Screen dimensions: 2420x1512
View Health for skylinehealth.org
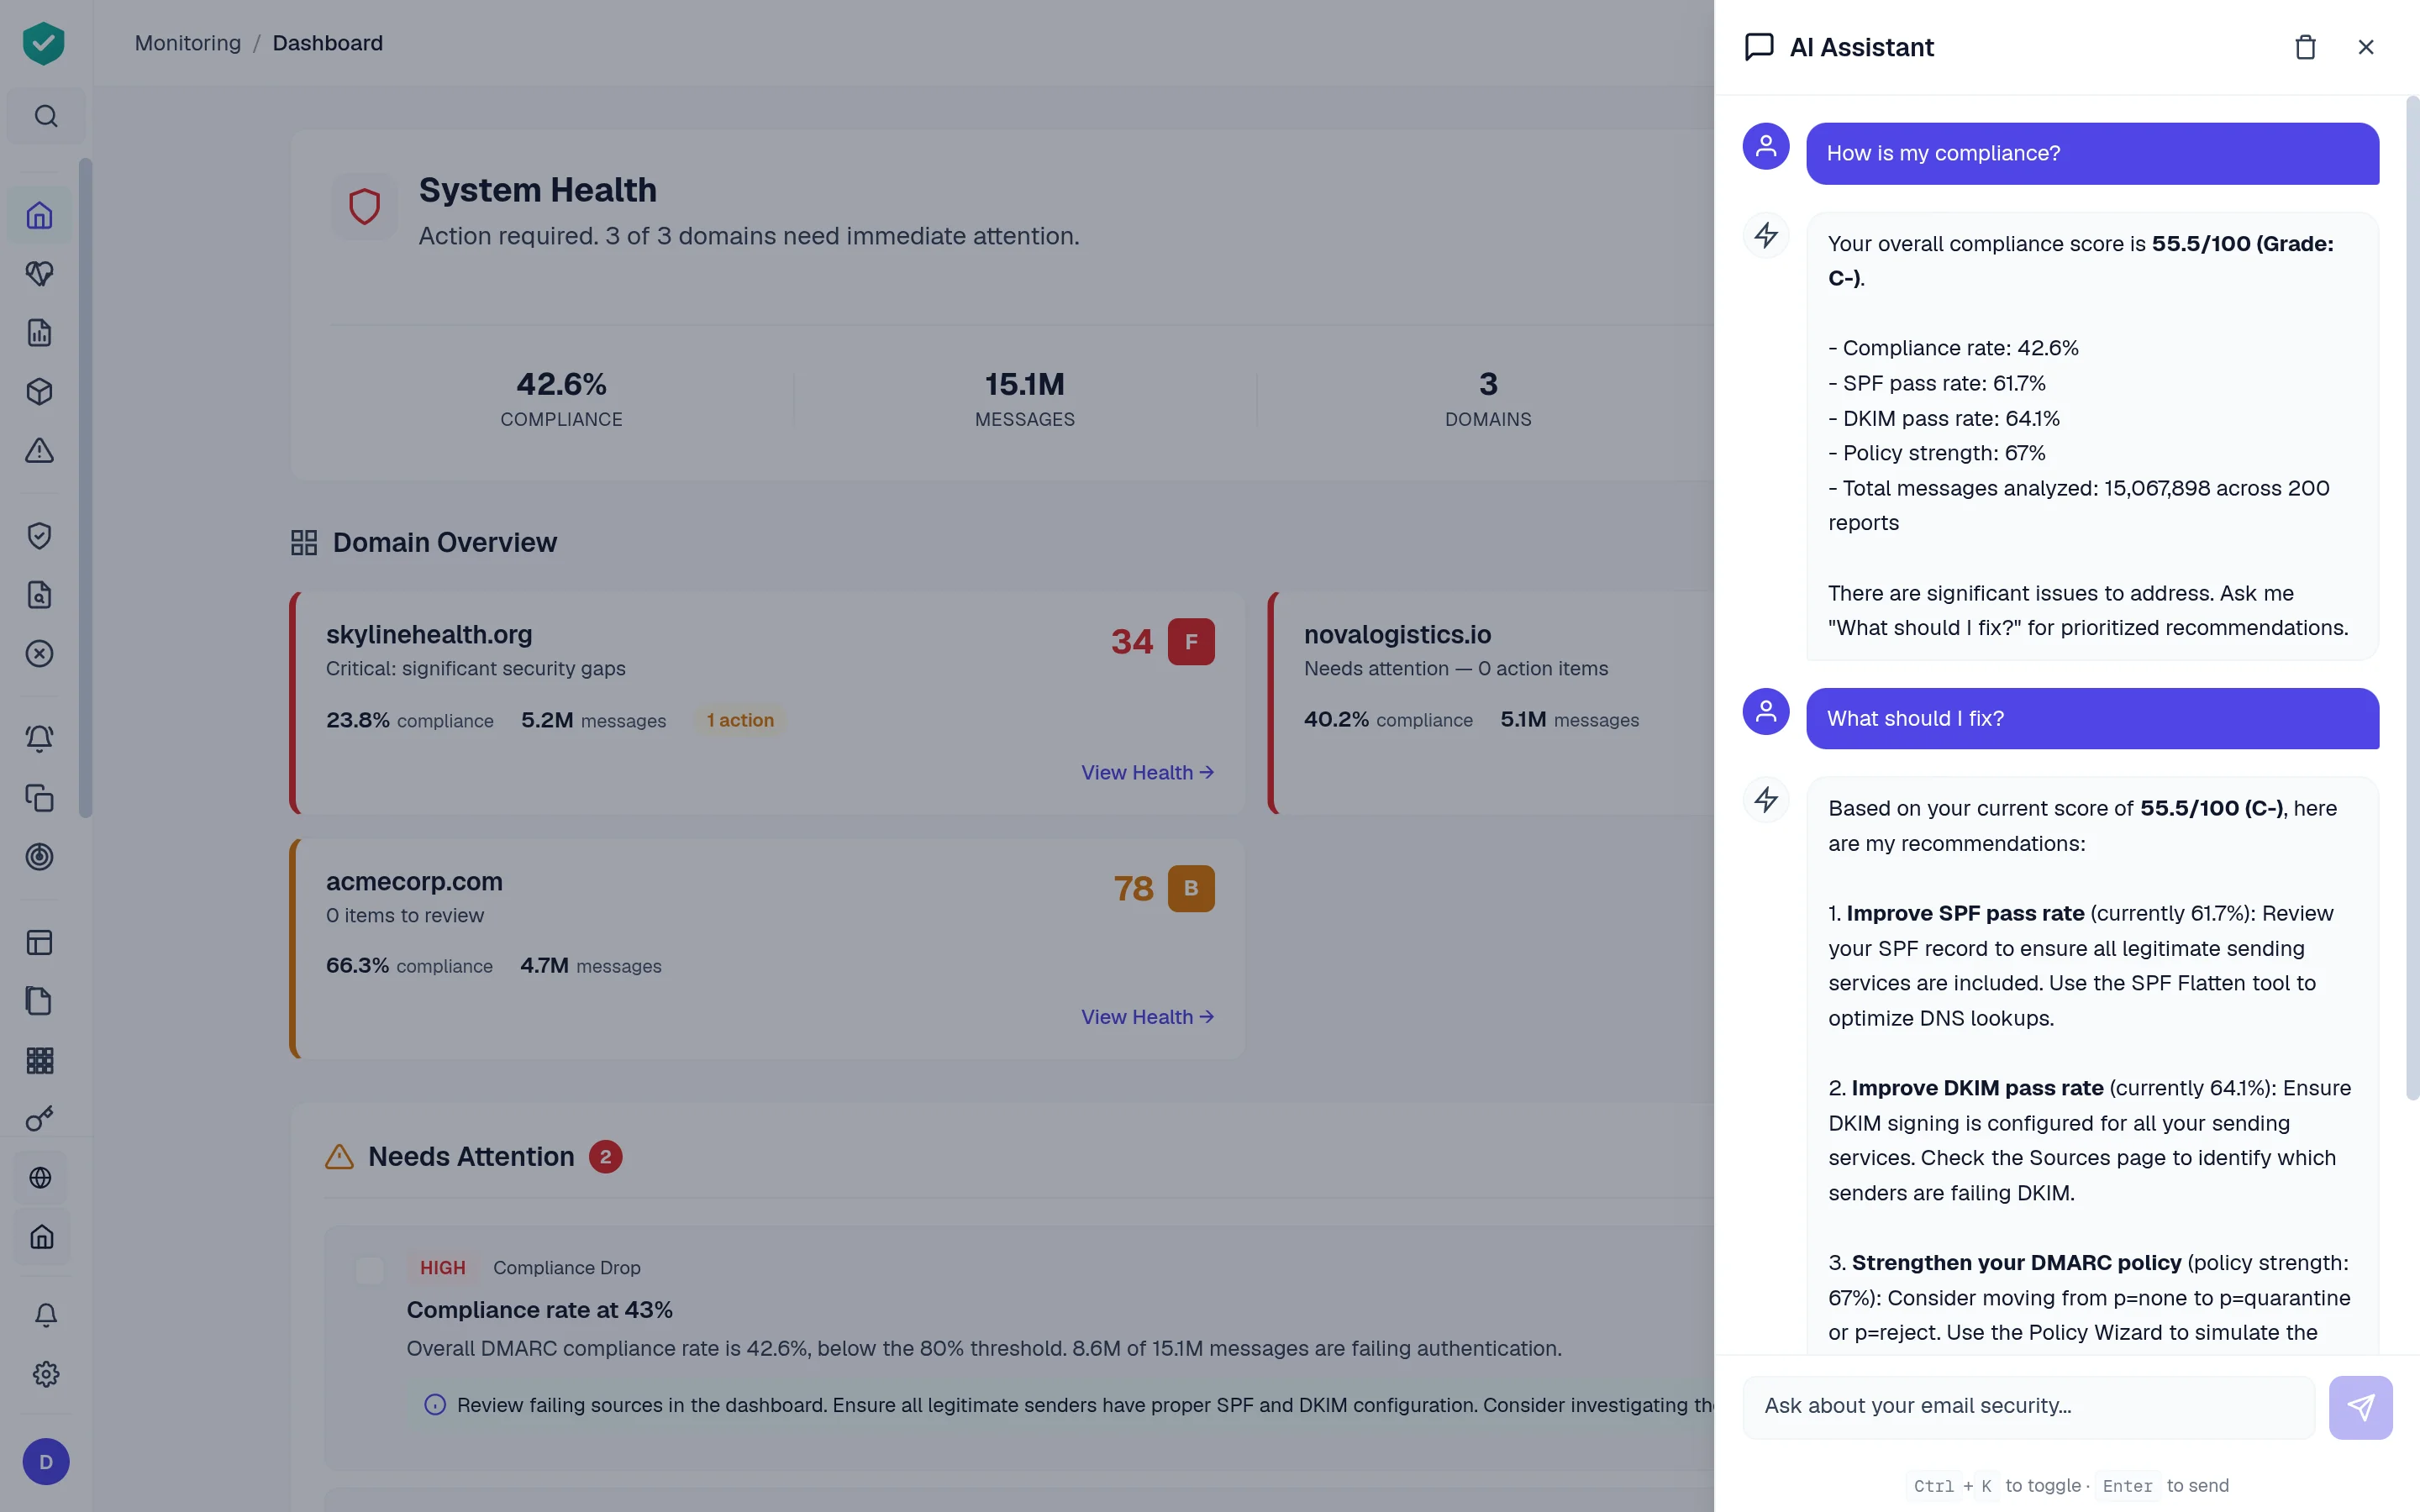click(x=1147, y=772)
